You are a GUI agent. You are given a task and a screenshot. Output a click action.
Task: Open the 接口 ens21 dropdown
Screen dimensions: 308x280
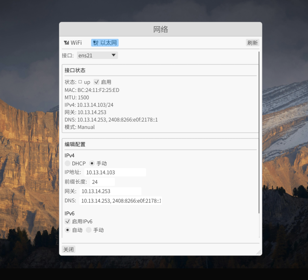[97, 55]
